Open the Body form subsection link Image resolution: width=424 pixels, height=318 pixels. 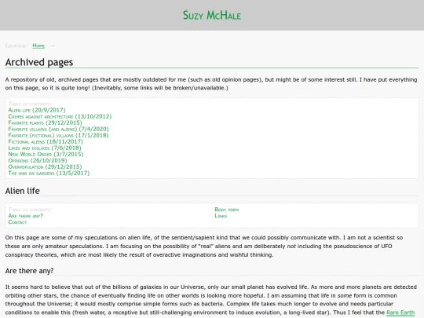pyautogui.click(x=227, y=210)
